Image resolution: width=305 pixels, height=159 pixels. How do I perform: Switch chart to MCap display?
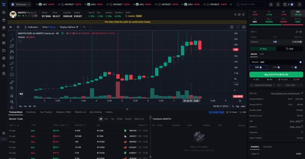click(53, 27)
